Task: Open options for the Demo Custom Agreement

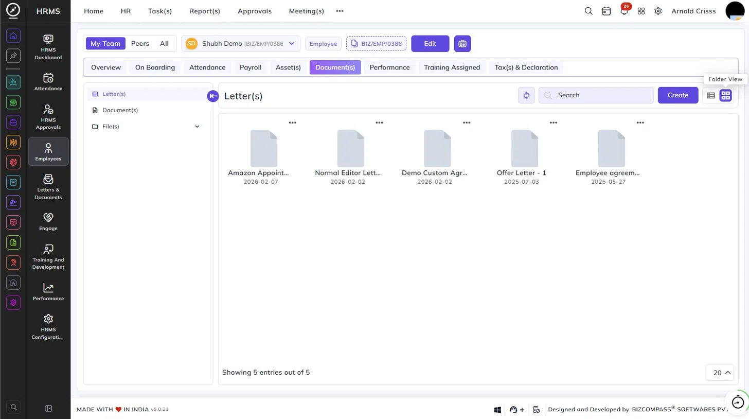Action: click(x=467, y=123)
